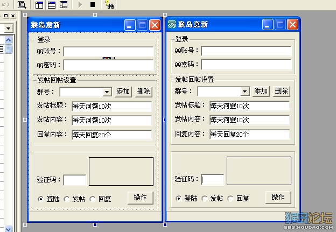
Task: Focus QQ账号 field in running window
Action: (x=246, y=51)
